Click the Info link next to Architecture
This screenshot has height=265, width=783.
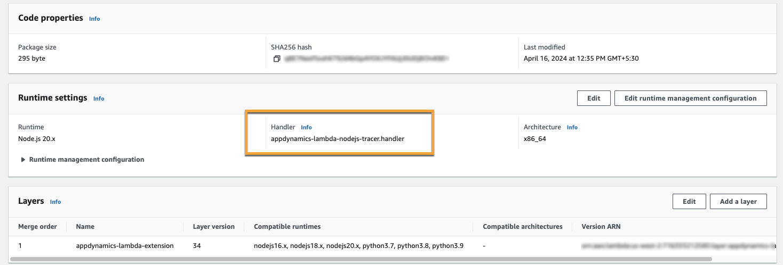(x=572, y=127)
